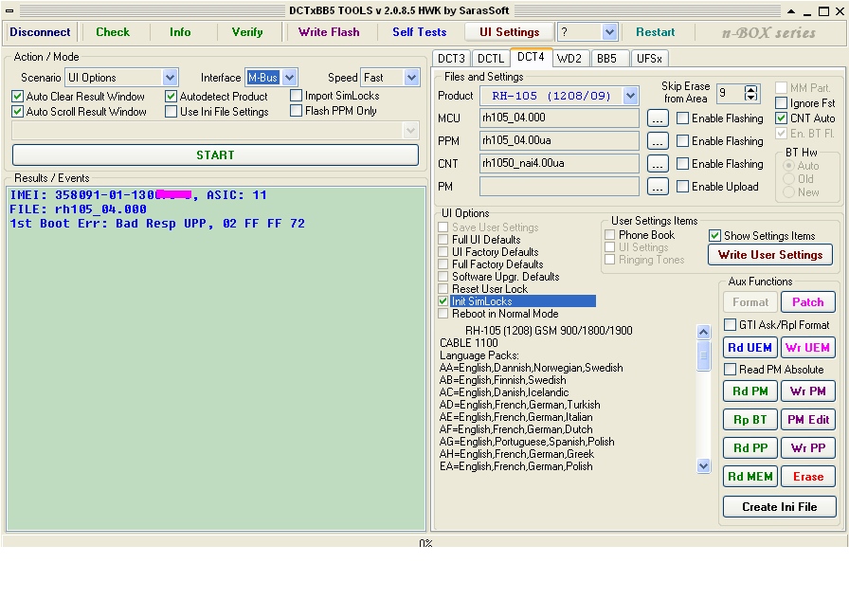
Task: Click the green START button
Action: (215, 155)
